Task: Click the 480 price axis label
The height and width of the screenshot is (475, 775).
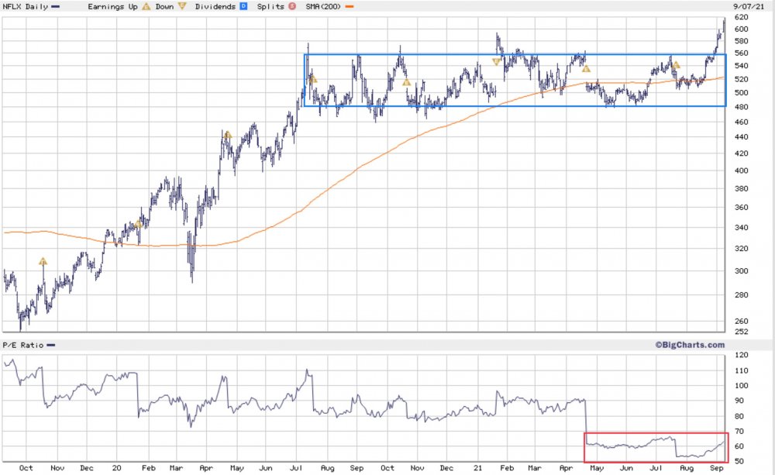Action: (x=742, y=107)
